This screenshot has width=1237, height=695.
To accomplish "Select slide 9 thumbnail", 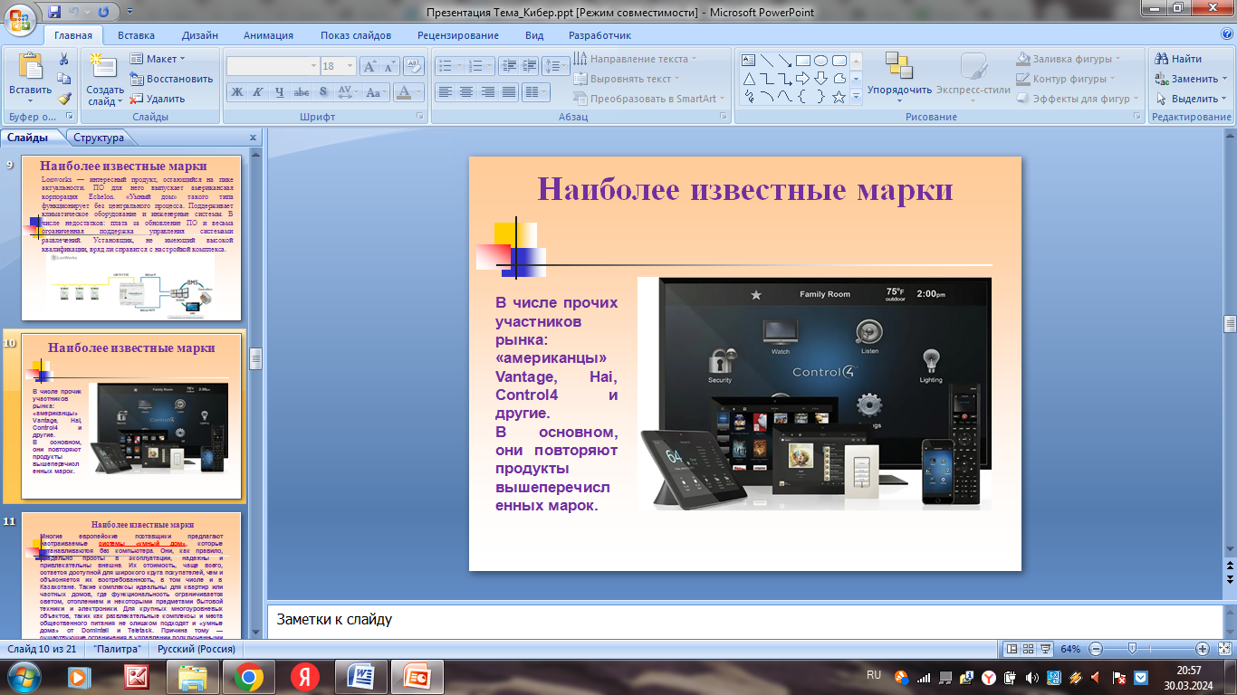I will coord(130,238).
